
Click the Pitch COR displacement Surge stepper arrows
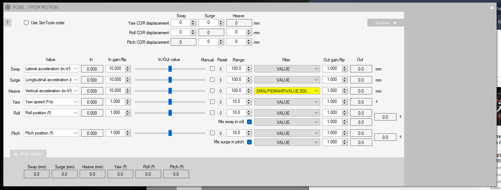[x=221, y=42]
